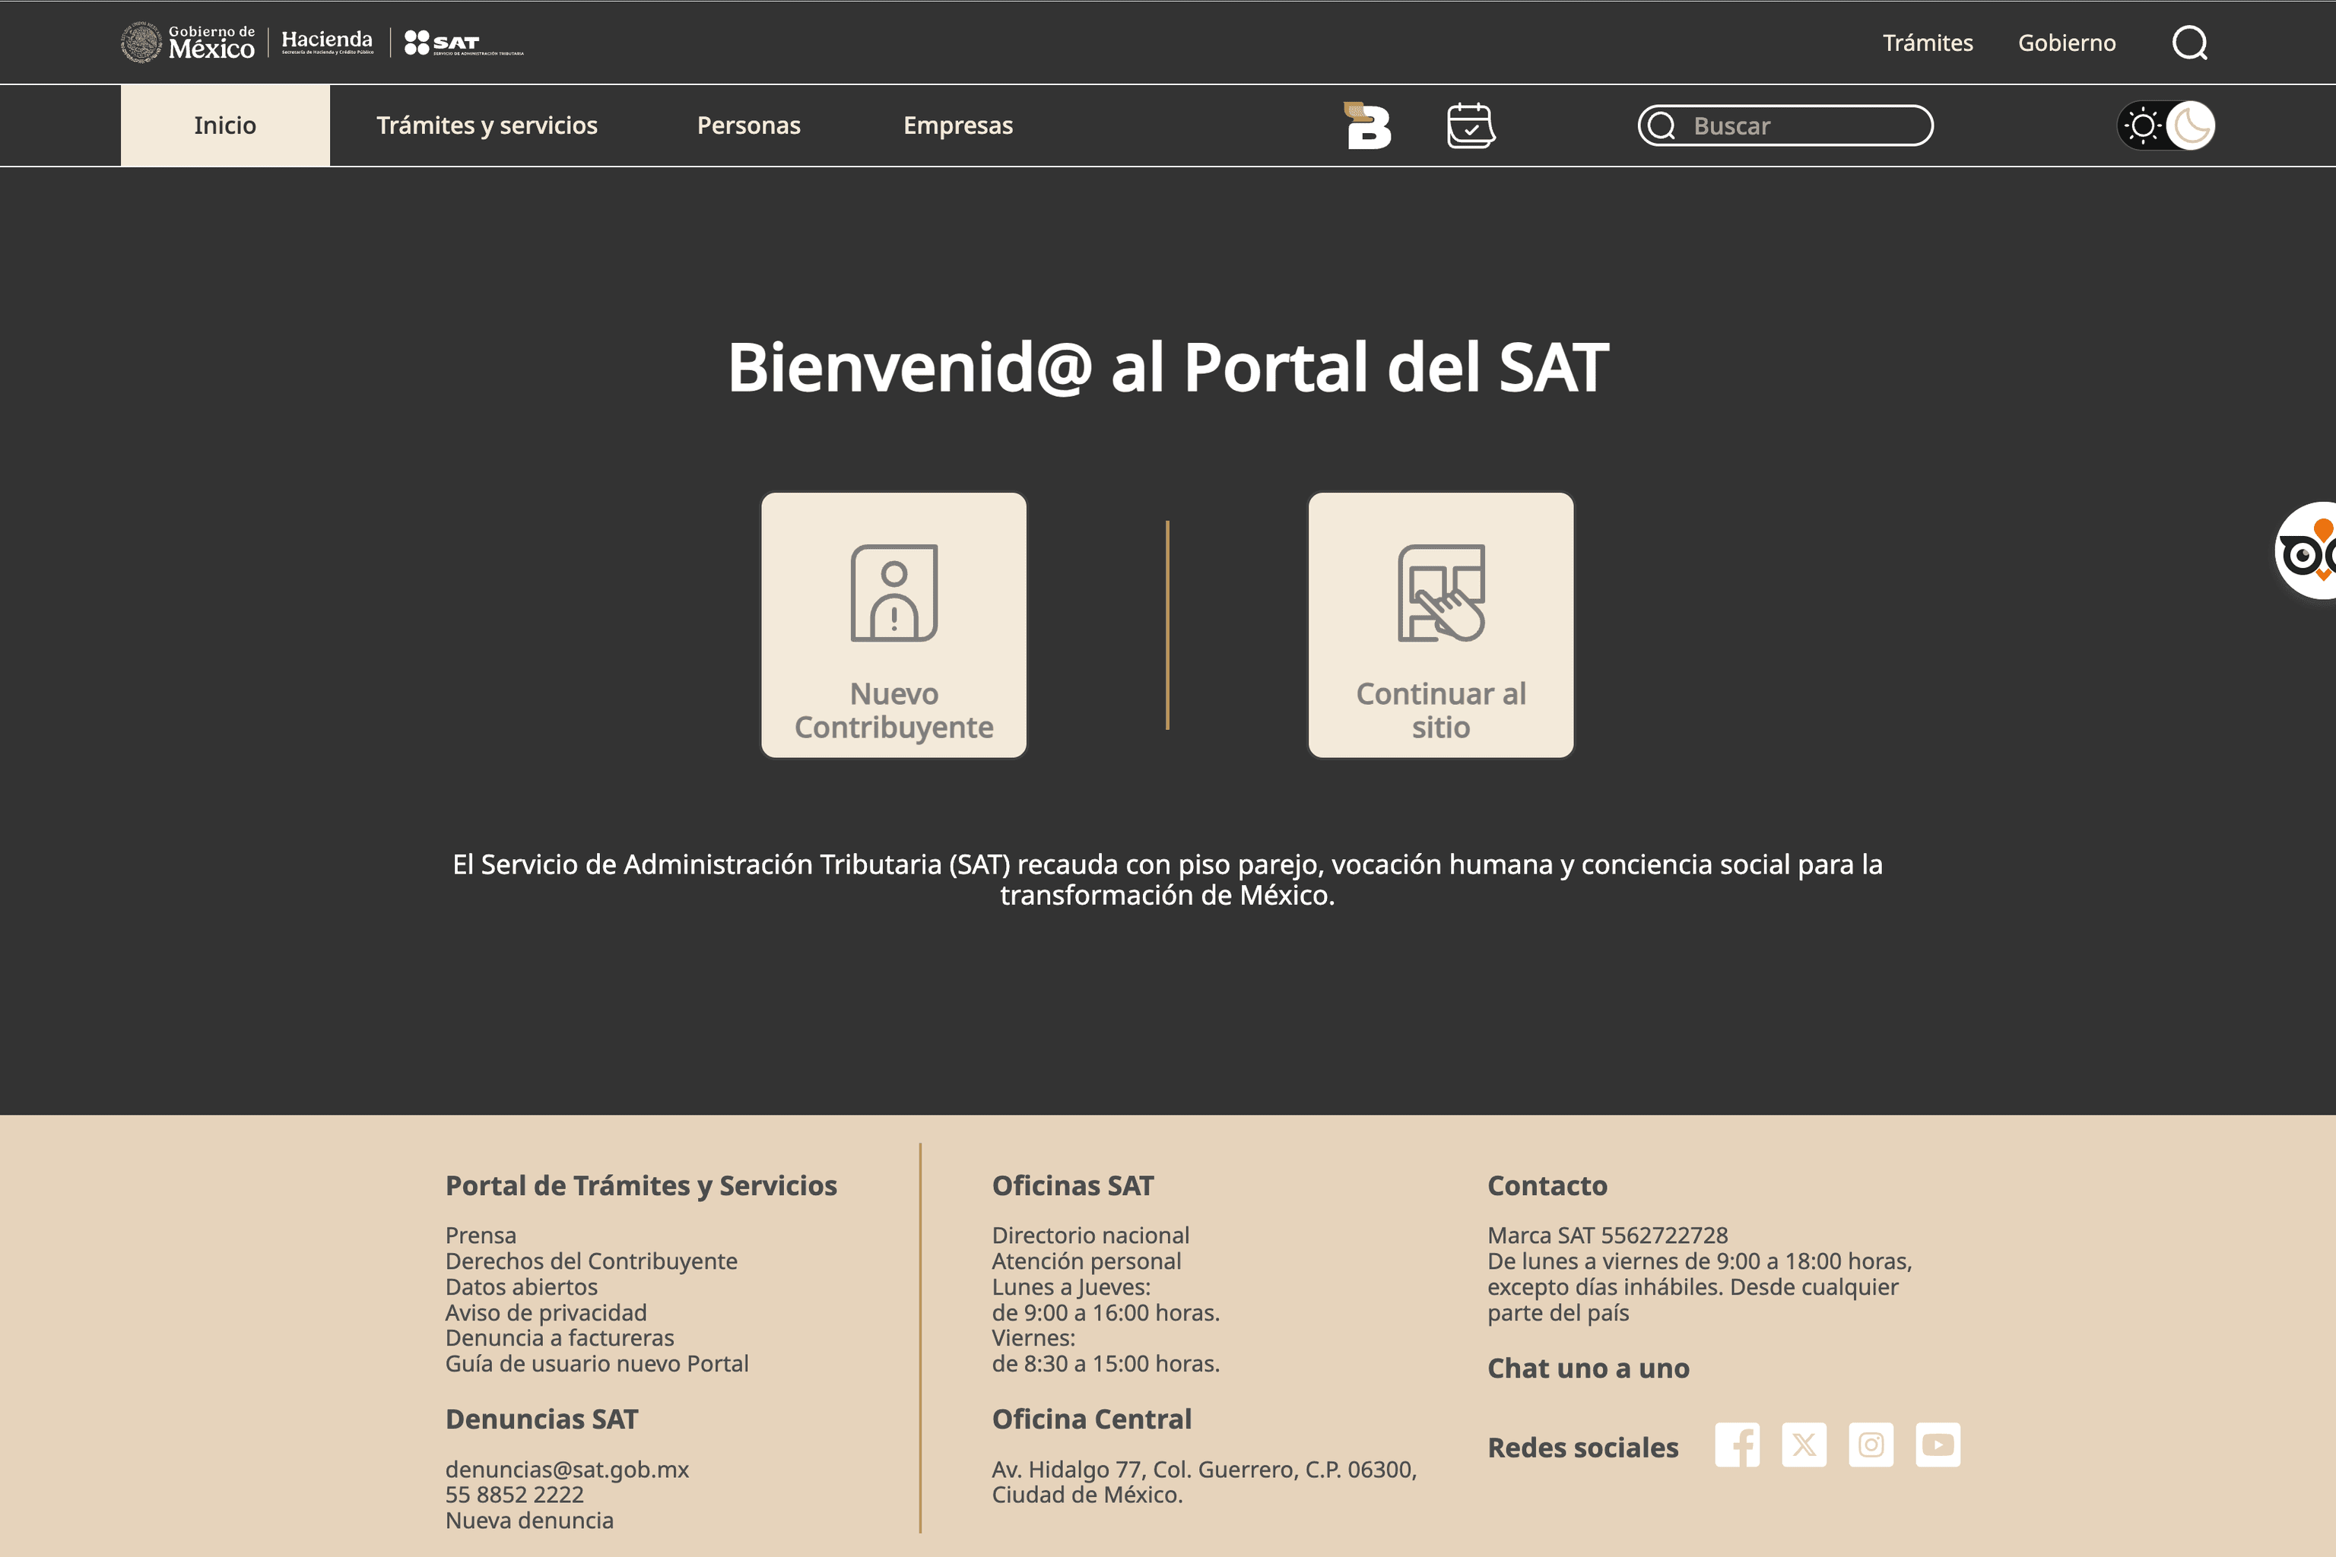
Task: Click Av. Hidalgo 77 address text
Action: (x=1204, y=1482)
